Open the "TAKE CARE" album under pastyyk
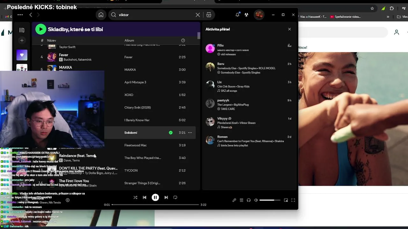This screenshot has width=408, height=229. point(228,109)
